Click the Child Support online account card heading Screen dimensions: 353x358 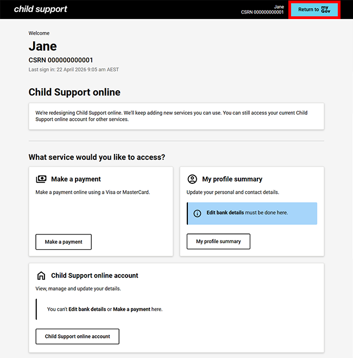(x=94, y=276)
